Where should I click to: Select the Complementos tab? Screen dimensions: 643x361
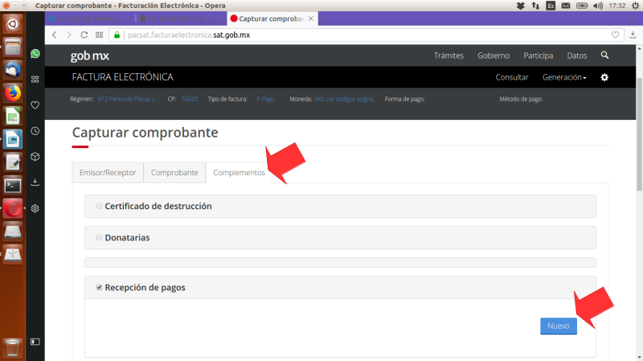[239, 173]
